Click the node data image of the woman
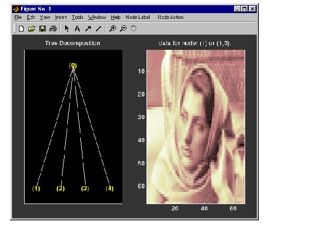Viewport: 315px width, 245px height. tap(195, 126)
